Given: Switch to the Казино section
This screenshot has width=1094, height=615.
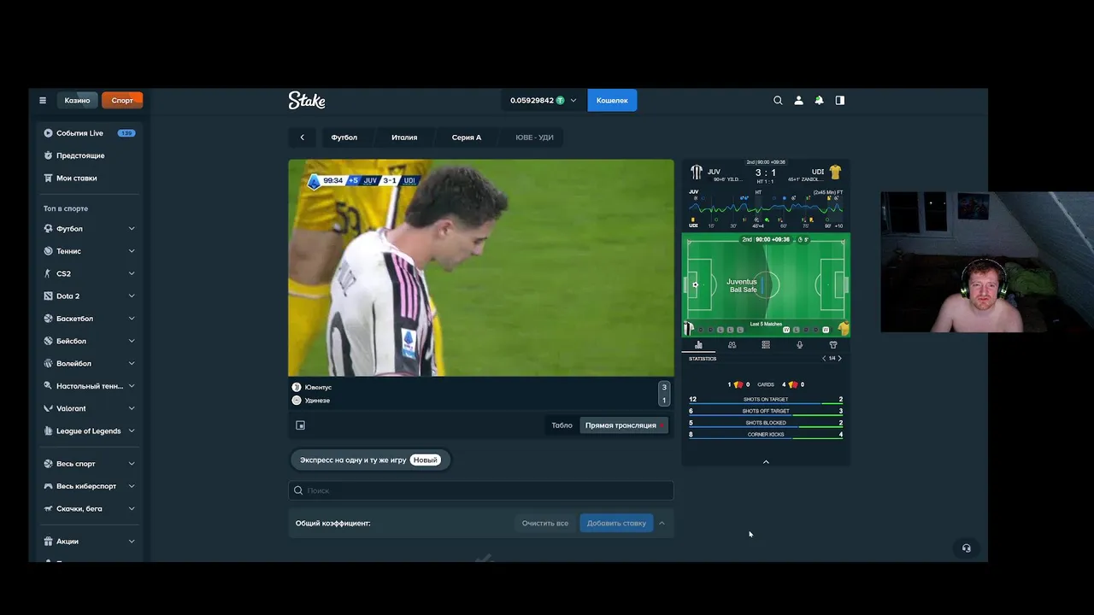Looking at the screenshot, I should click(77, 100).
